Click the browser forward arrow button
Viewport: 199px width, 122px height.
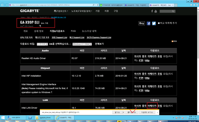7,5
